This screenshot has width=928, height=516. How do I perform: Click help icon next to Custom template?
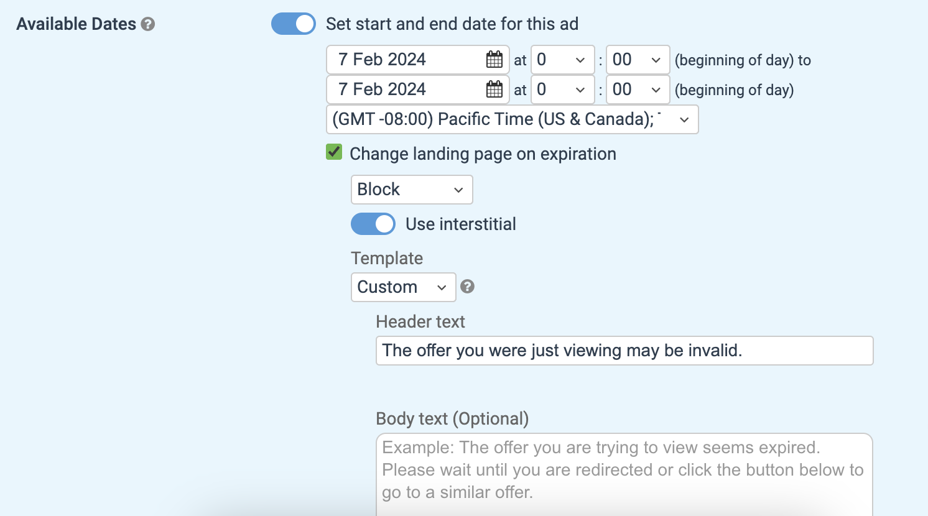467,287
